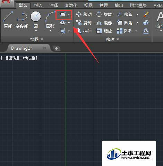The image size is (163, 166).
Task: Activate the Rotate (旋转) command
Action: click(104, 15)
